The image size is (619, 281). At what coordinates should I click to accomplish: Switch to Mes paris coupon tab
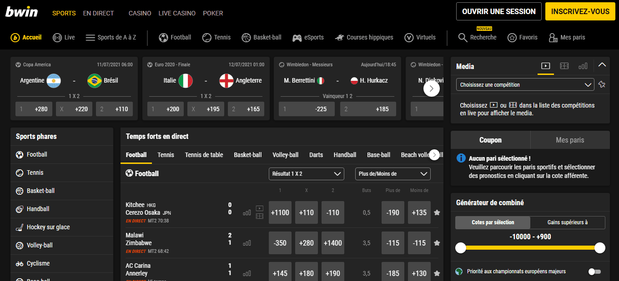pos(570,140)
